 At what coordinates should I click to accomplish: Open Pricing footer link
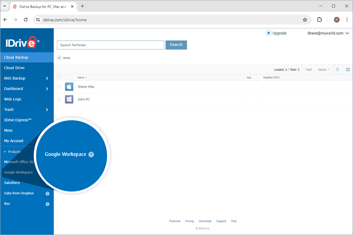pyautogui.click(x=189, y=221)
